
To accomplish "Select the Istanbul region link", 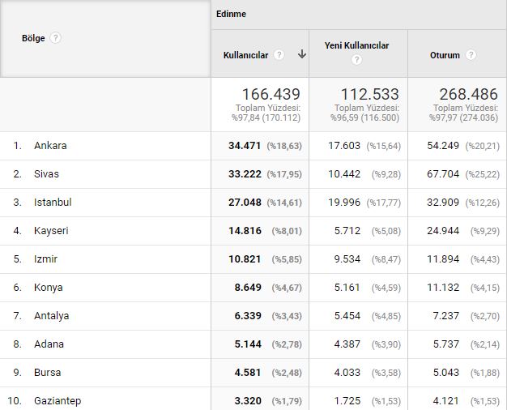I will [53, 203].
